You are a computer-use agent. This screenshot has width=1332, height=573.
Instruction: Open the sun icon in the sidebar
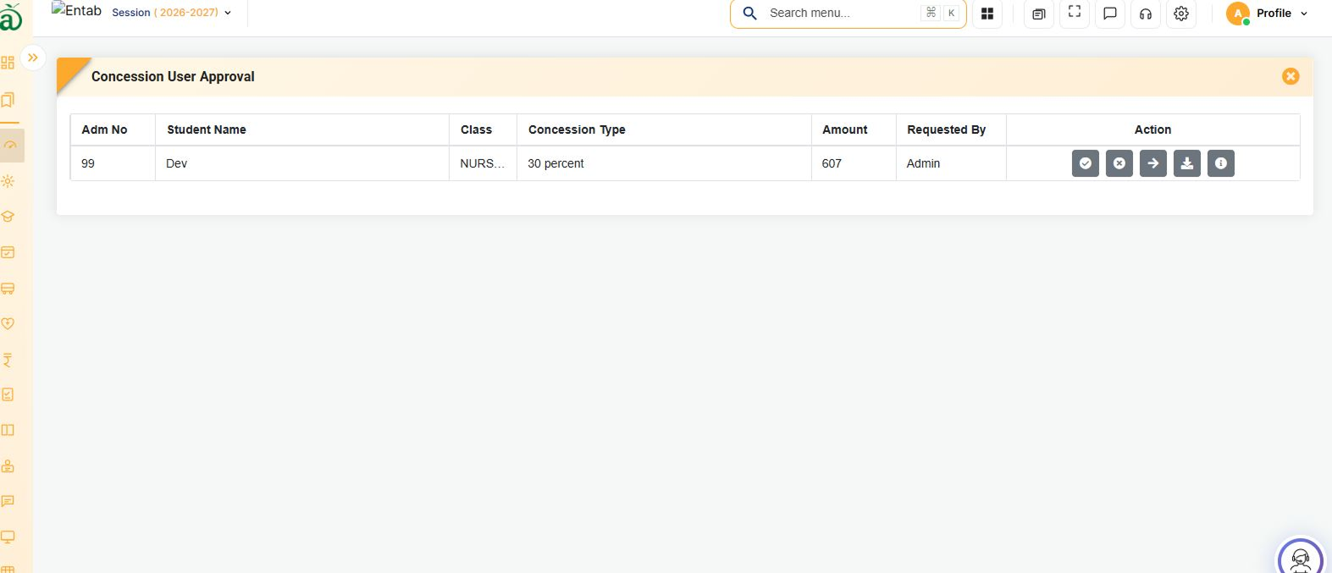pos(8,181)
